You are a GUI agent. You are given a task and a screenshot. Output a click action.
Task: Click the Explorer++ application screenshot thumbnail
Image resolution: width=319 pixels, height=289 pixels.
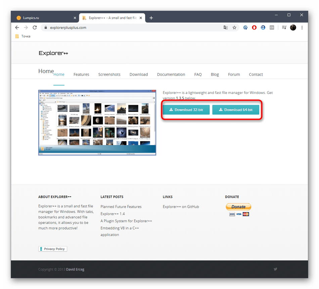97,123
